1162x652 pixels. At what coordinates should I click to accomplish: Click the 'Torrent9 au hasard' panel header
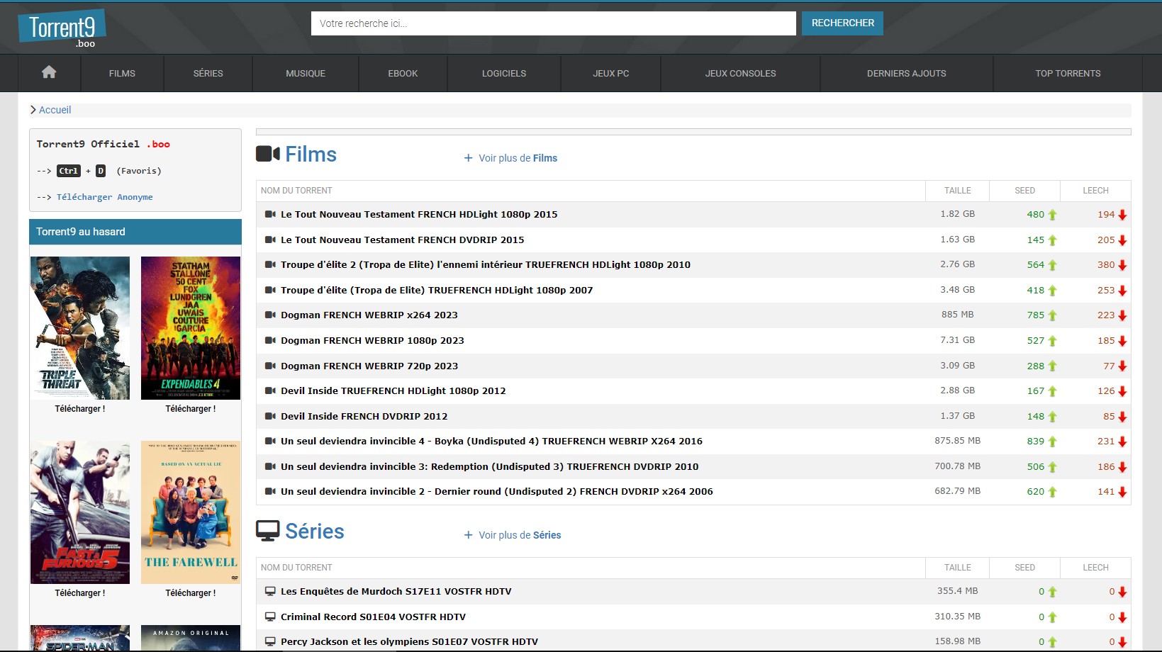point(135,232)
